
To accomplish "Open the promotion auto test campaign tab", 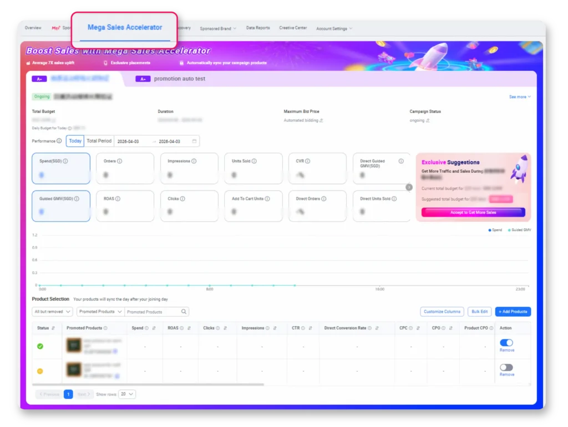I will pyautogui.click(x=179, y=79).
